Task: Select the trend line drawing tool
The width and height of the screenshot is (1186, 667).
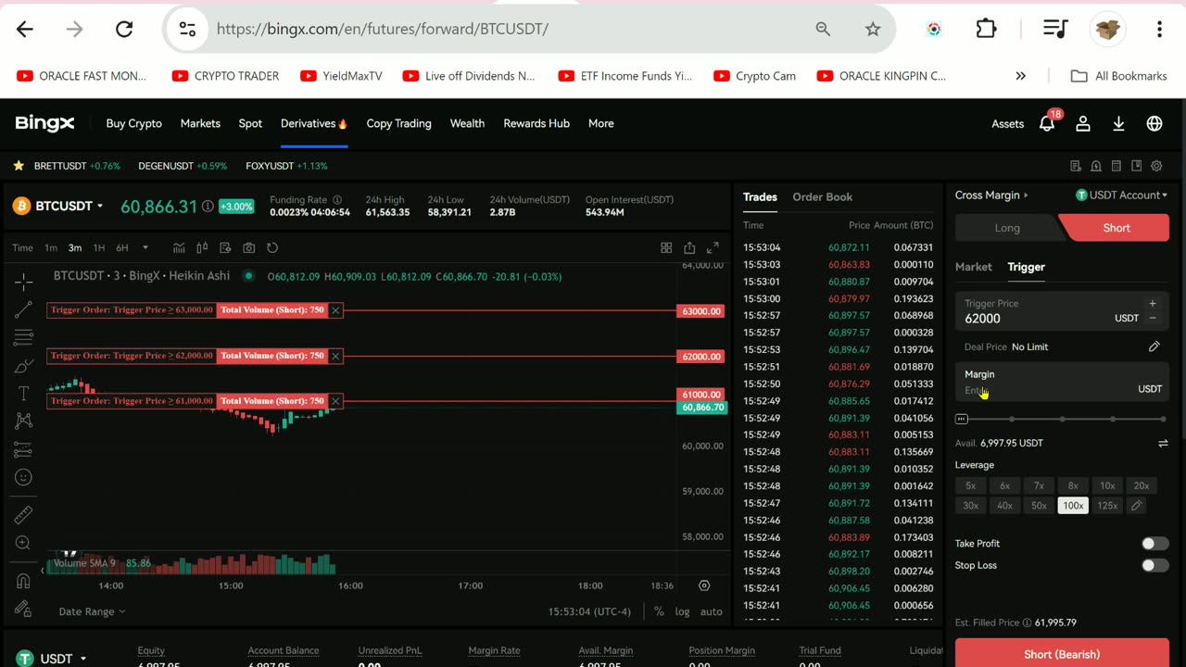Action: tap(24, 309)
